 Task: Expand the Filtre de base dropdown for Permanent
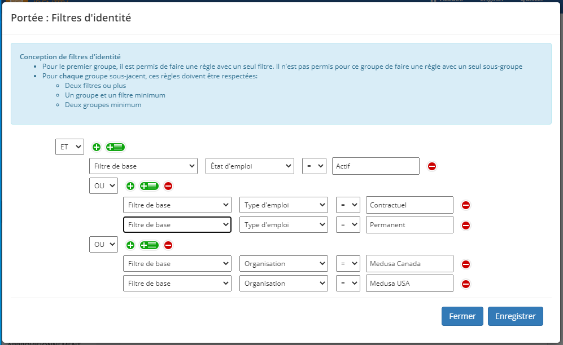click(177, 225)
